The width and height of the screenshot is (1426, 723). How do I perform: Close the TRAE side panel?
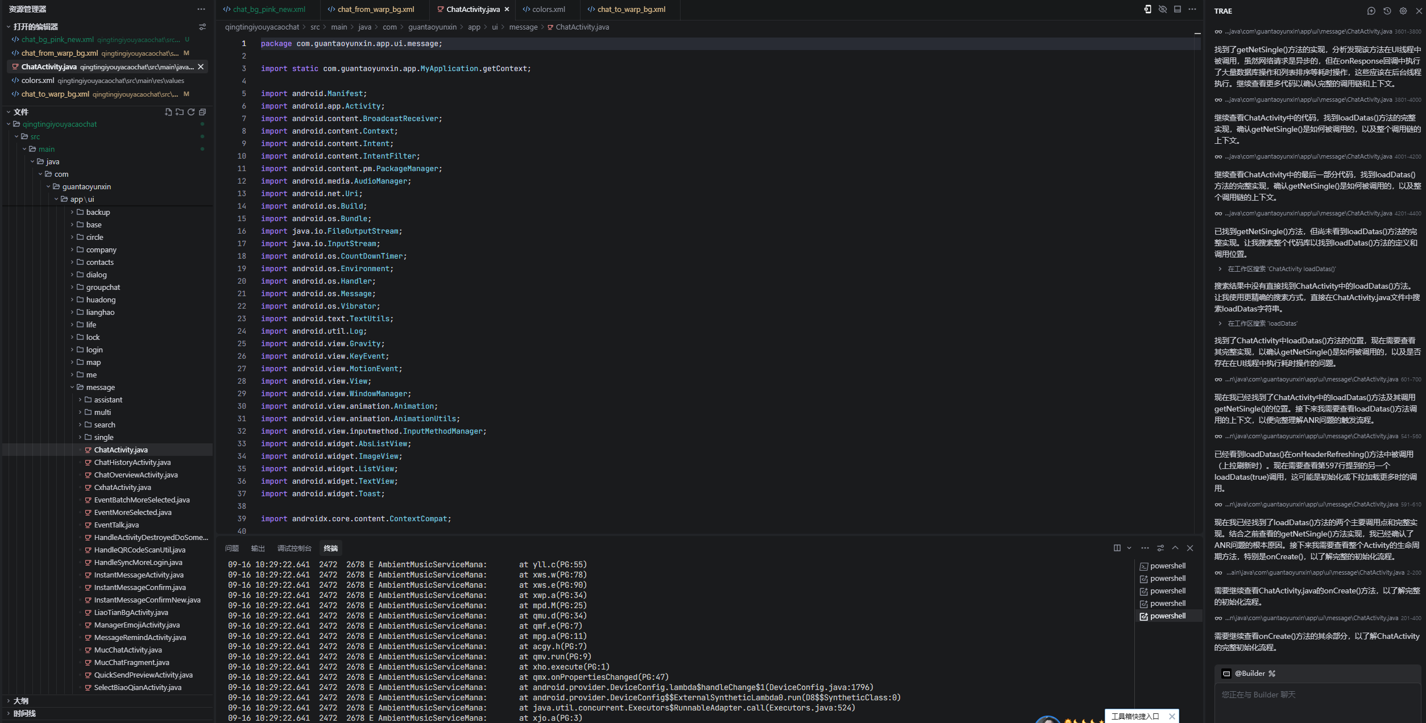[1419, 11]
